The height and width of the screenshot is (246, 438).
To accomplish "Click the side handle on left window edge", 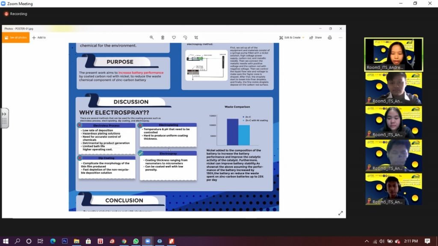I will coord(5,118).
